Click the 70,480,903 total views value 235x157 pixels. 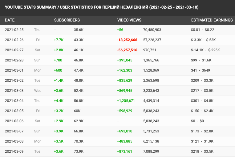(152, 30)
